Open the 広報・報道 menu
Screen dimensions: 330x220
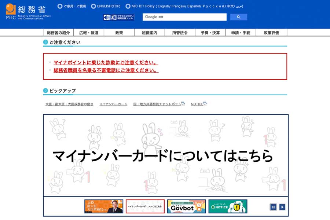pyautogui.click(x=89, y=33)
